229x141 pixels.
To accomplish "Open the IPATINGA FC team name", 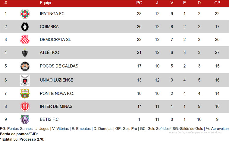I will point(52,14).
